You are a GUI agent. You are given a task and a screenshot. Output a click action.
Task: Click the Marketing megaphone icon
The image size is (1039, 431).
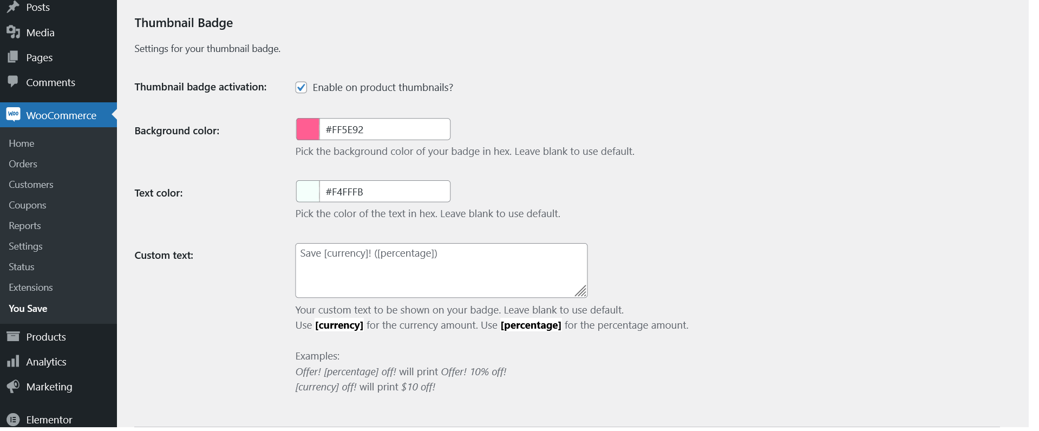click(x=13, y=387)
